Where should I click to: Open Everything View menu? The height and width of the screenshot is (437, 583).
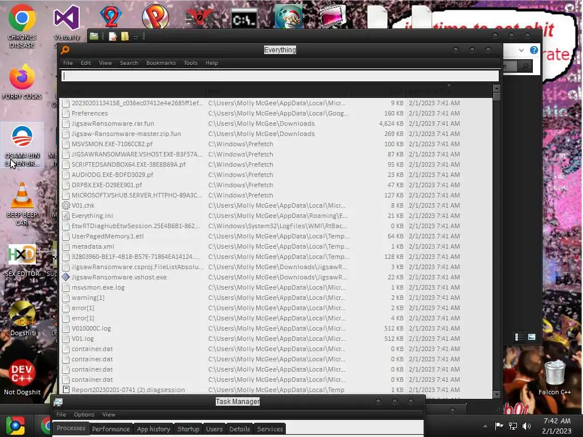(105, 63)
